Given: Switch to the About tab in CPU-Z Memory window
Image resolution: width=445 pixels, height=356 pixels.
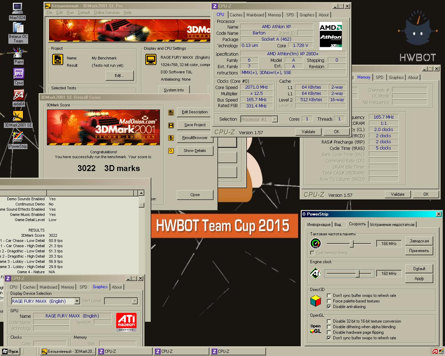Looking at the screenshot, I should click(x=413, y=78).
